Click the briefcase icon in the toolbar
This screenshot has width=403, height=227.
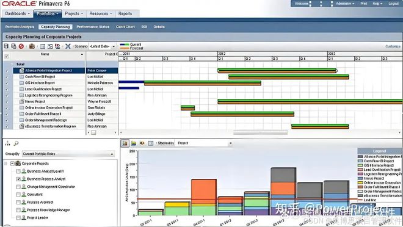[32, 46]
